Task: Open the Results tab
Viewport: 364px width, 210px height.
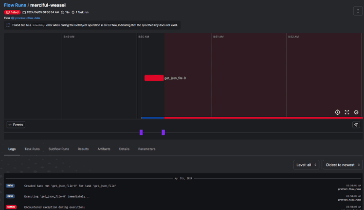Action: click(x=83, y=149)
